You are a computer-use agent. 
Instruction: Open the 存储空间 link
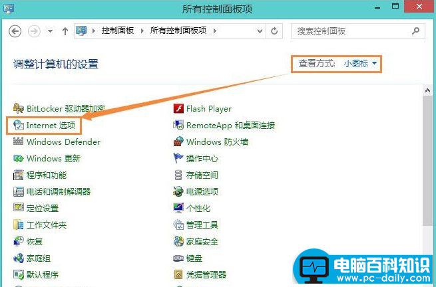click(x=202, y=175)
